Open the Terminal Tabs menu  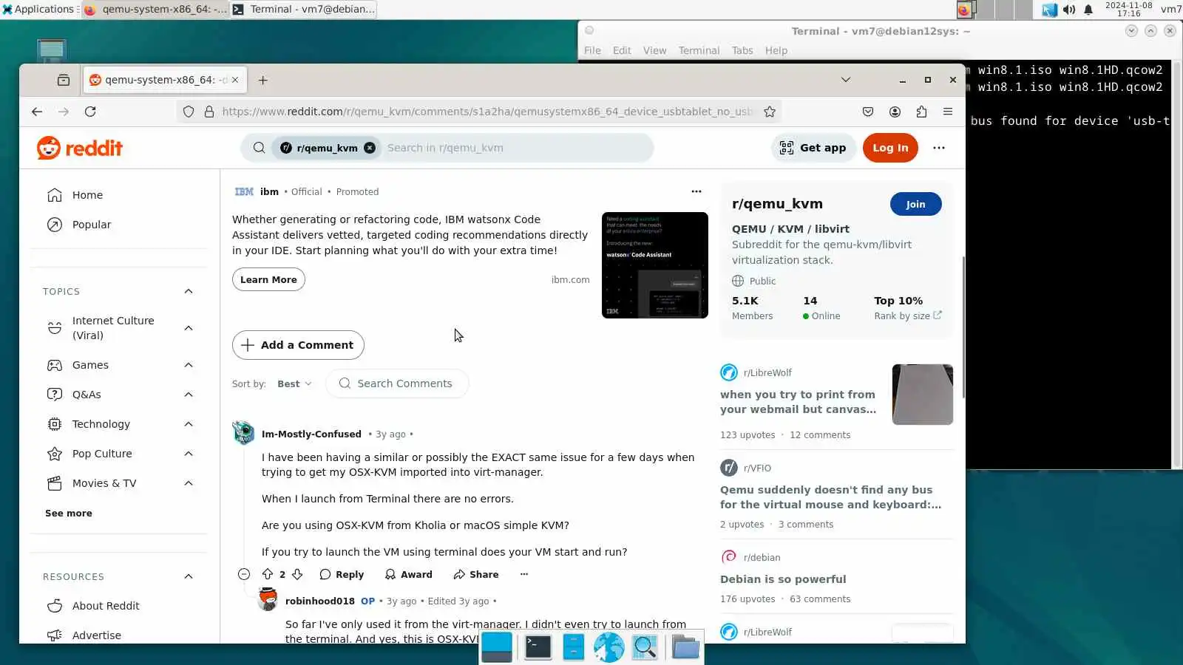click(742, 50)
